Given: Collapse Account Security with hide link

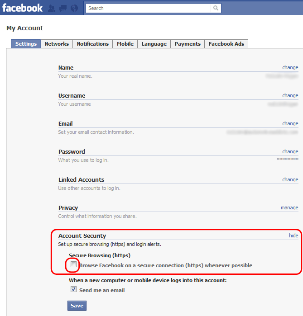Looking at the screenshot, I should pyautogui.click(x=293, y=236).
